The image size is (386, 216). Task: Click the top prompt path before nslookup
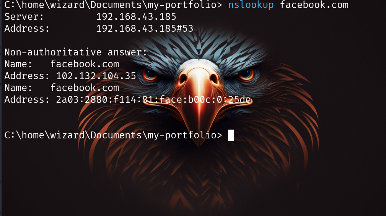(x=113, y=5)
